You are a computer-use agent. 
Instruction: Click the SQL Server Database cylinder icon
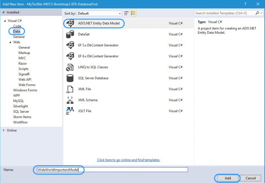click(70, 78)
